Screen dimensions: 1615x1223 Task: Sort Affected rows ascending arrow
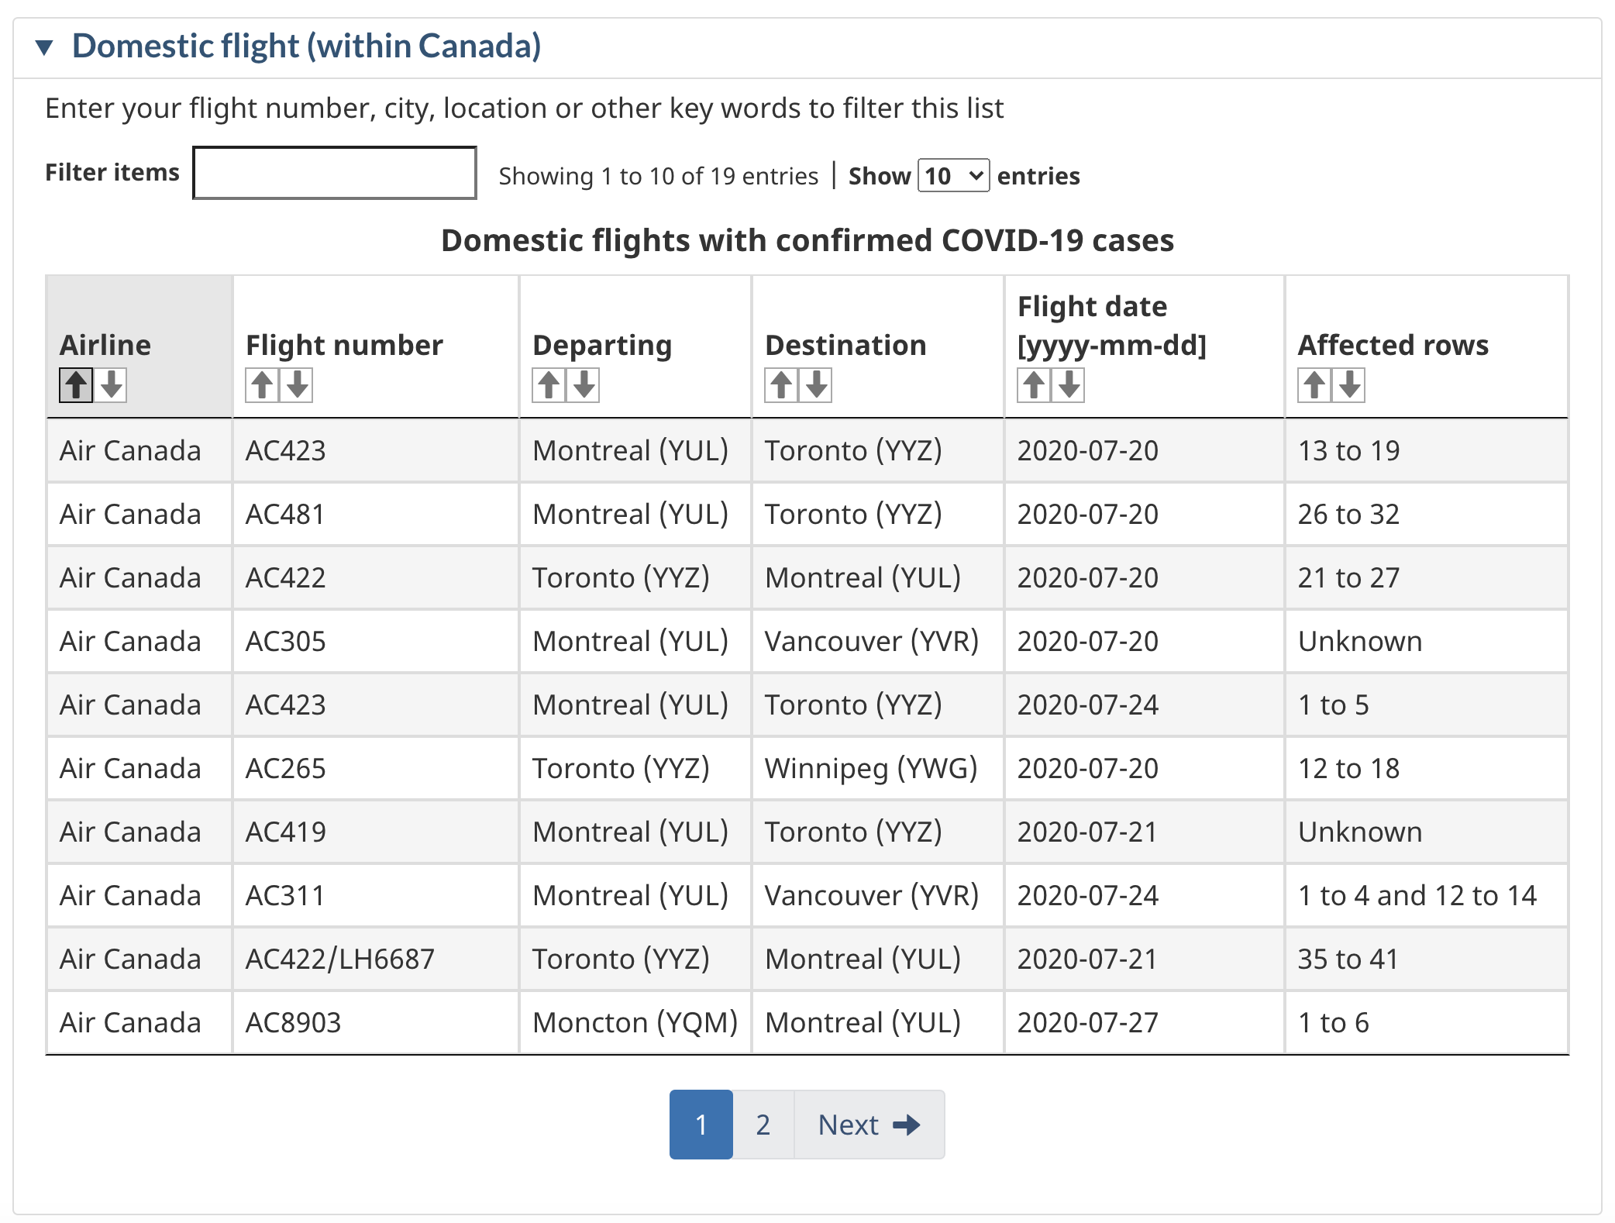[x=1314, y=385]
